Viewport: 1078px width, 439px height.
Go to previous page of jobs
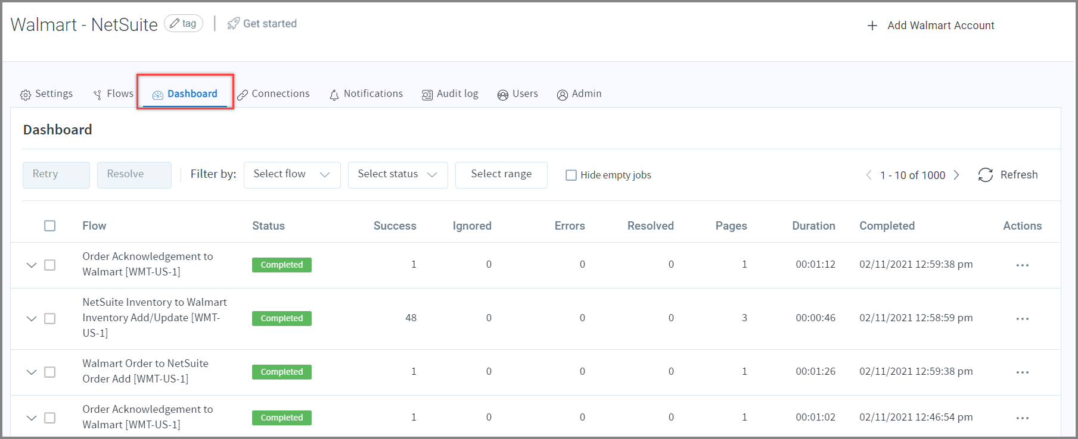869,175
